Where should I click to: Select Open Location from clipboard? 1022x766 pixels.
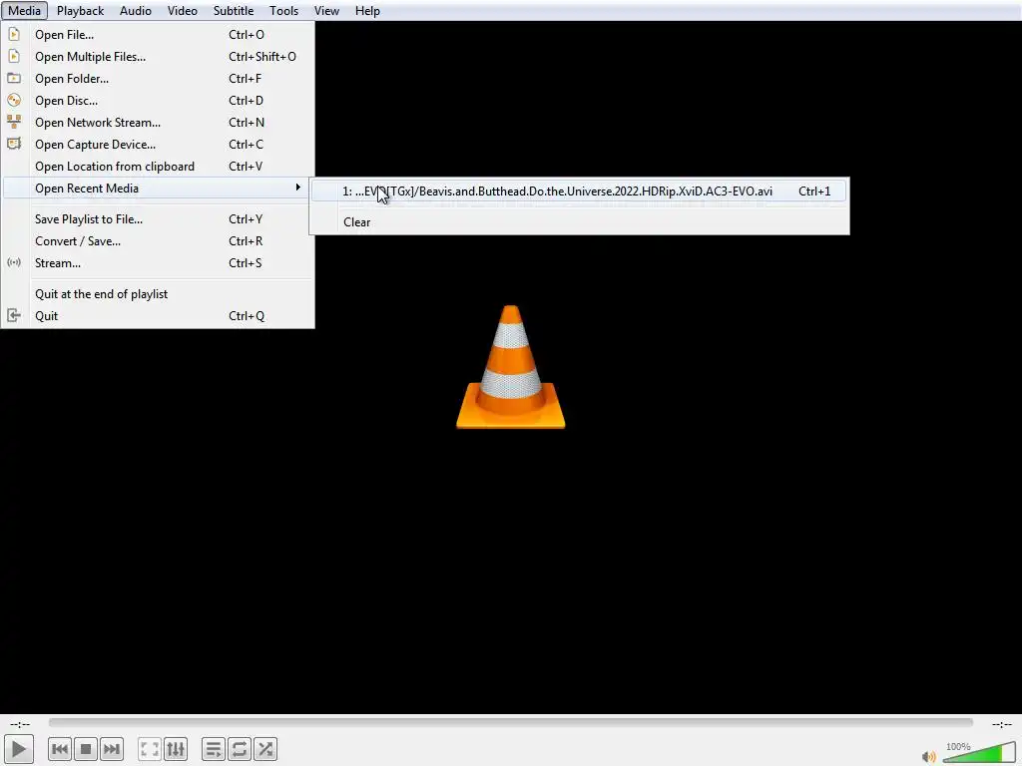(x=159, y=167)
